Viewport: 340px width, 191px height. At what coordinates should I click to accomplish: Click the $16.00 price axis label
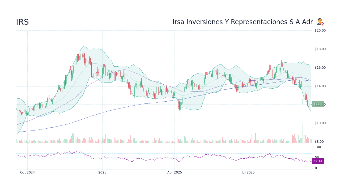click(320, 68)
